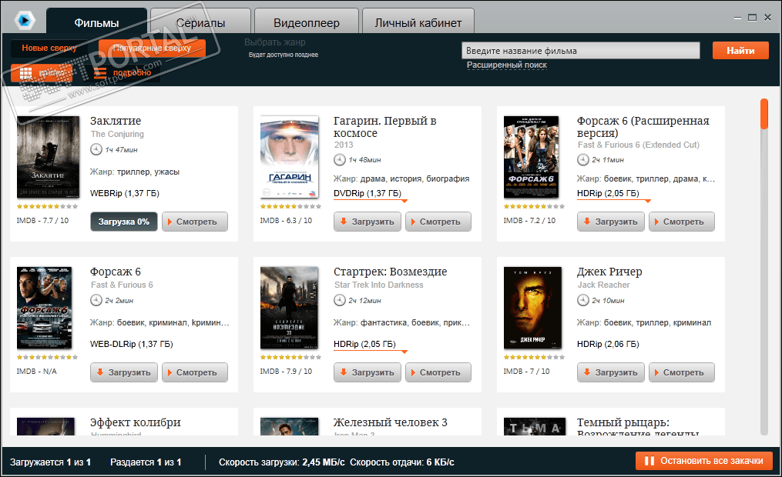This screenshot has height=477, width=782.
Task: Click the Гагарин. Первый в космосе title
Action: [385, 127]
